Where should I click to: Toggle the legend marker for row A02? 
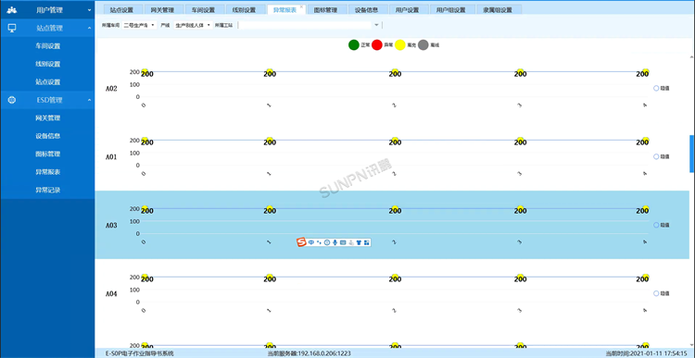coord(656,88)
